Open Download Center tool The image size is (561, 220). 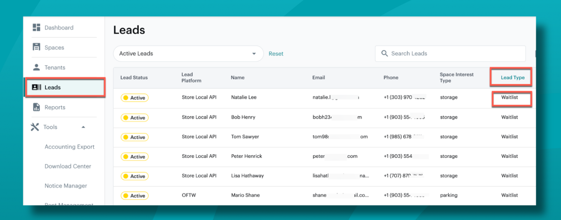(x=68, y=166)
